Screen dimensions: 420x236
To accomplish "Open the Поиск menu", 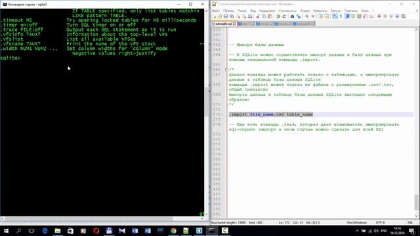I will click(242, 10).
